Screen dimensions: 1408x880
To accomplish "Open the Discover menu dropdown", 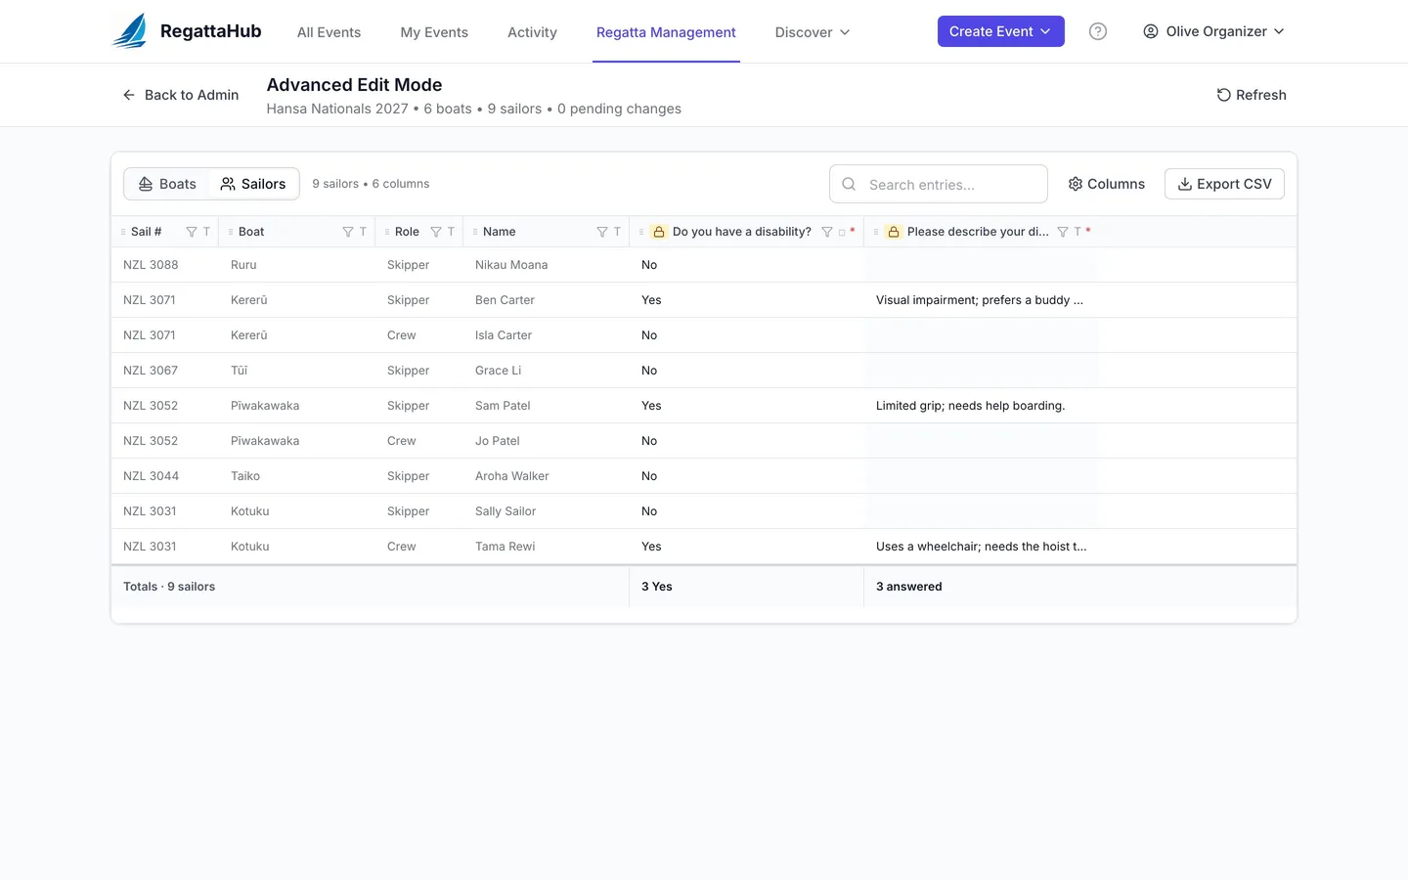I will [813, 32].
